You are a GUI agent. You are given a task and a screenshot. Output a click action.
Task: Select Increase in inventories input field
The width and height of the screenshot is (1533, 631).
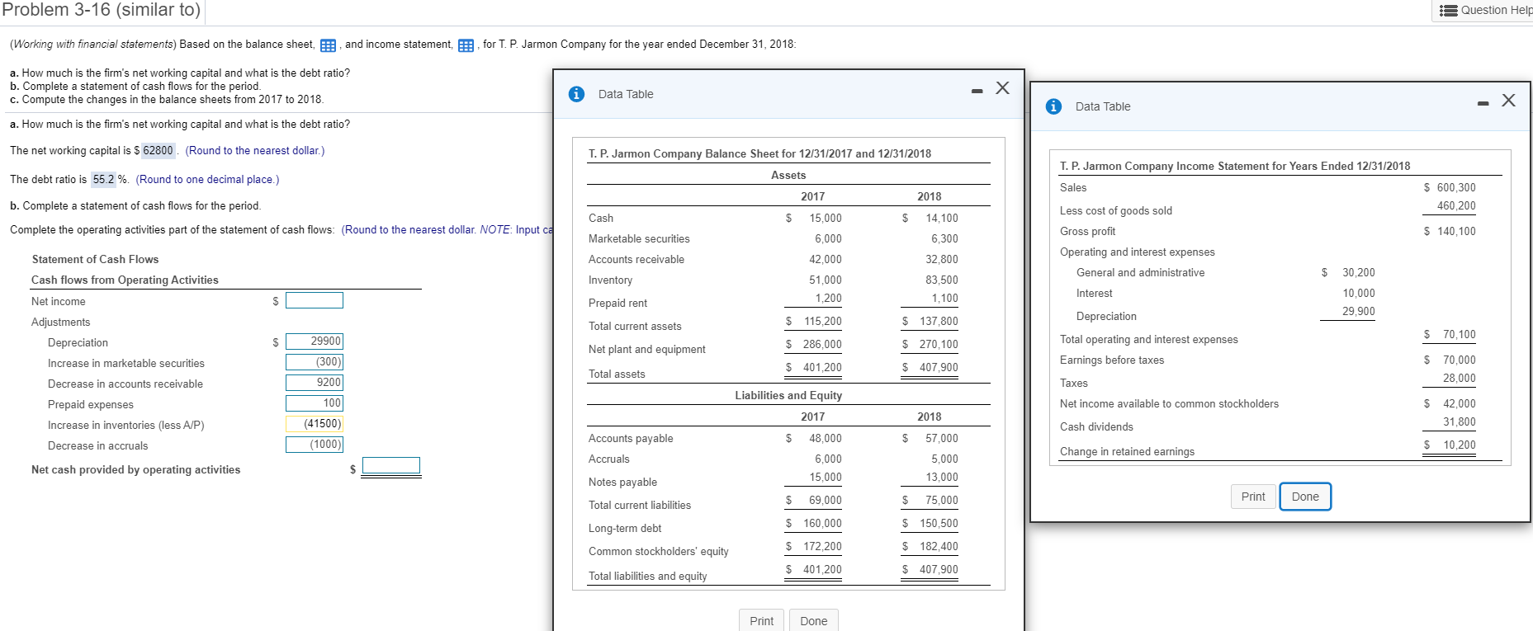[x=315, y=424]
